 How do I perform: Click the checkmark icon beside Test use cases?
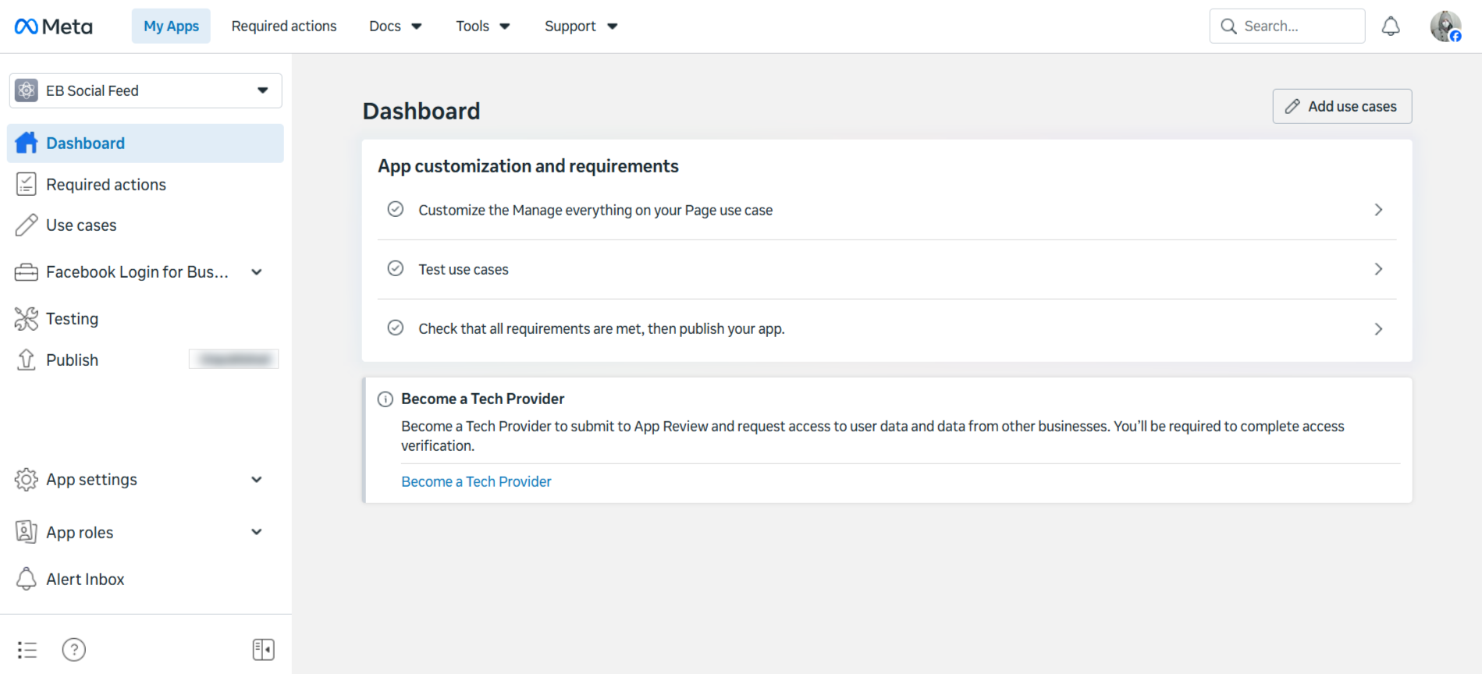pos(396,268)
